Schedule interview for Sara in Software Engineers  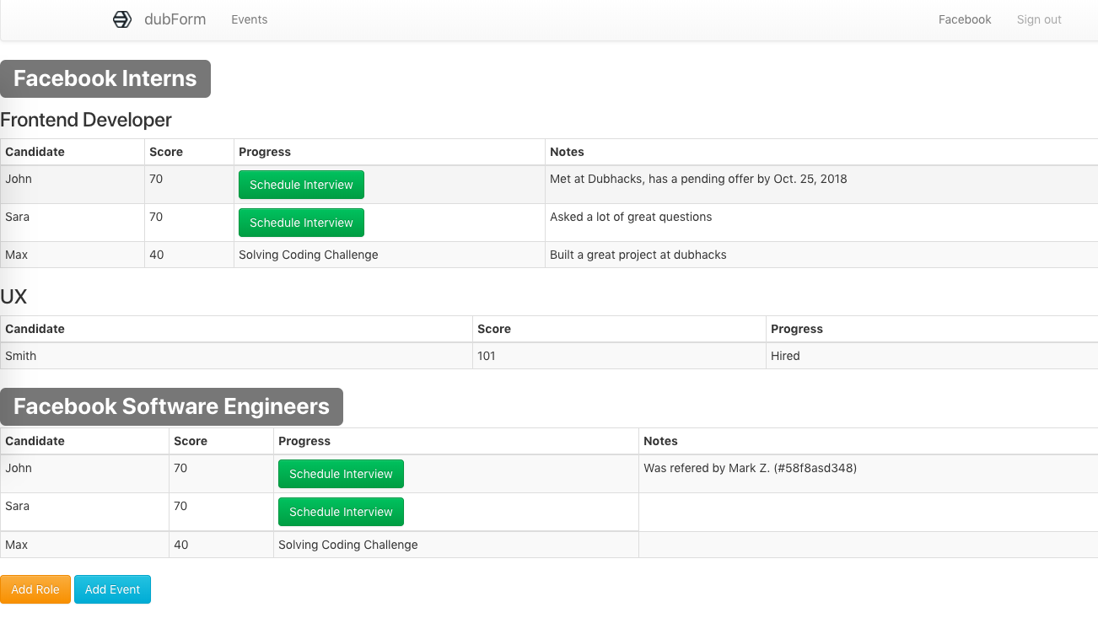point(341,512)
